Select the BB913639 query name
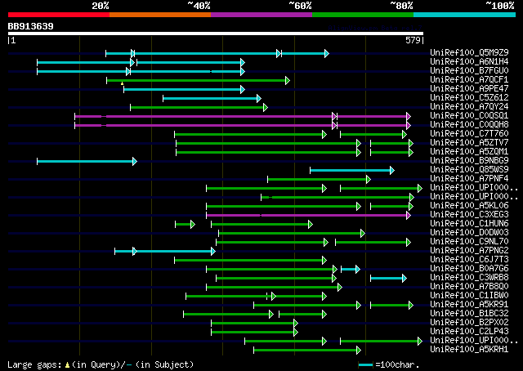 (x=31, y=26)
